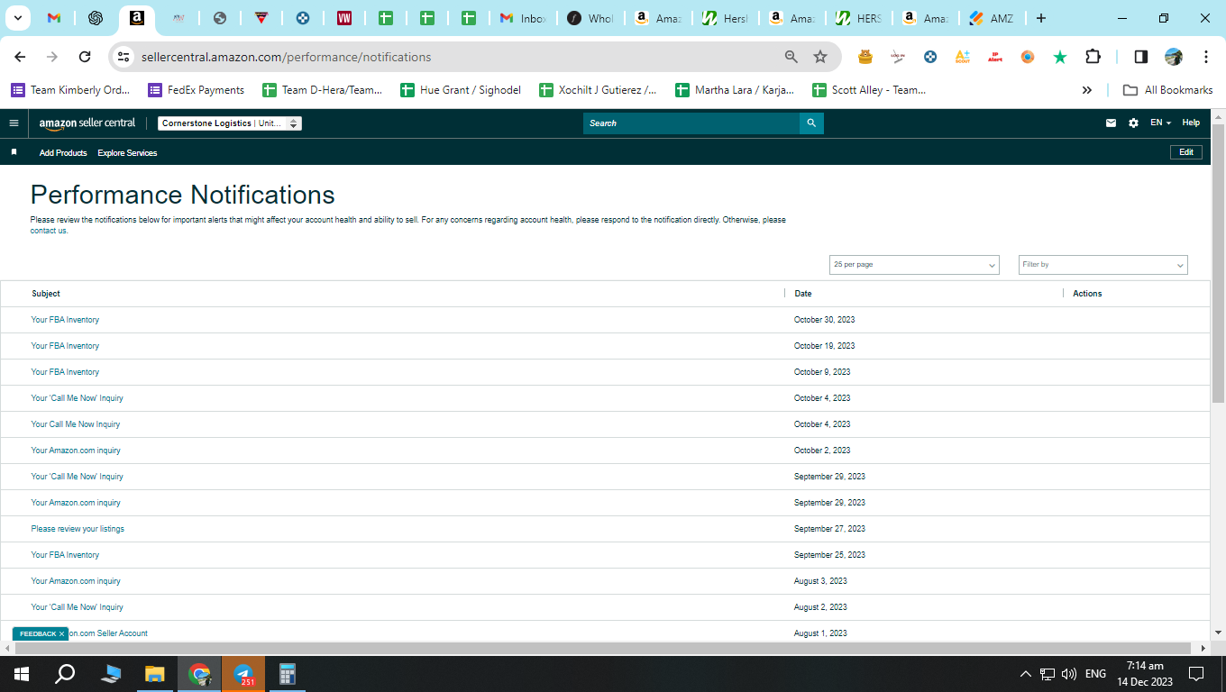Open the FedEx Payments bookmark
The image size is (1226, 692).
[197, 90]
